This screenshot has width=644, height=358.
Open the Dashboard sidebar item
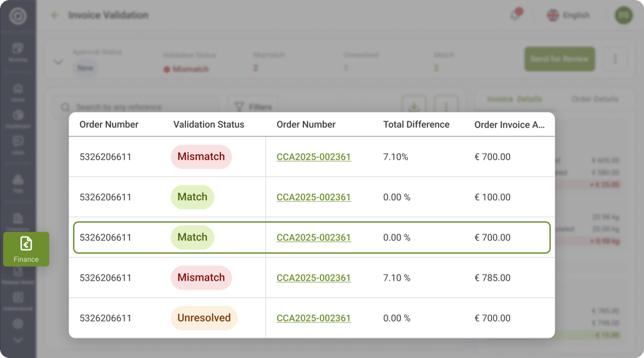click(18, 119)
